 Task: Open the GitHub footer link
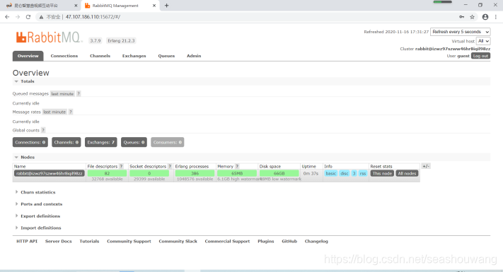(x=289, y=241)
